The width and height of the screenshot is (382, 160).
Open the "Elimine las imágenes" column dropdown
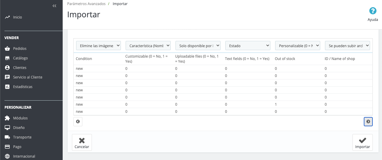tap(98, 46)
